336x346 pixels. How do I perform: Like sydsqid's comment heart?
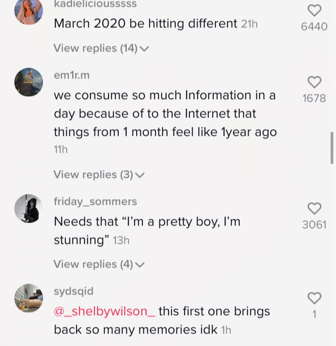(314, 298)
